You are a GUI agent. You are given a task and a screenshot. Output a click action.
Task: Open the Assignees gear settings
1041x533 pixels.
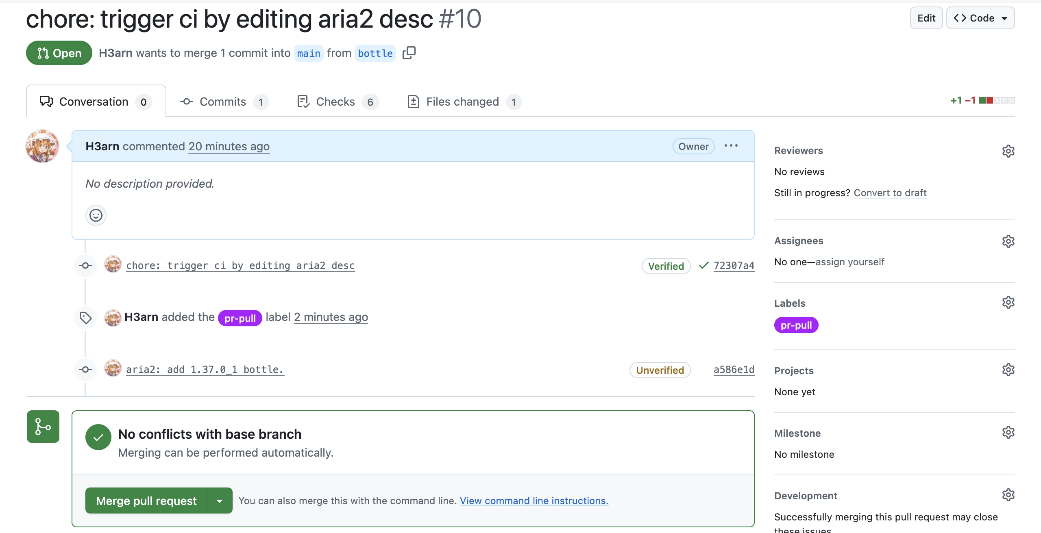pos(1008,241)
